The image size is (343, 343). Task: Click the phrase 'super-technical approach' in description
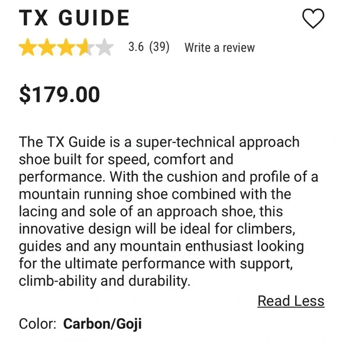218,142
